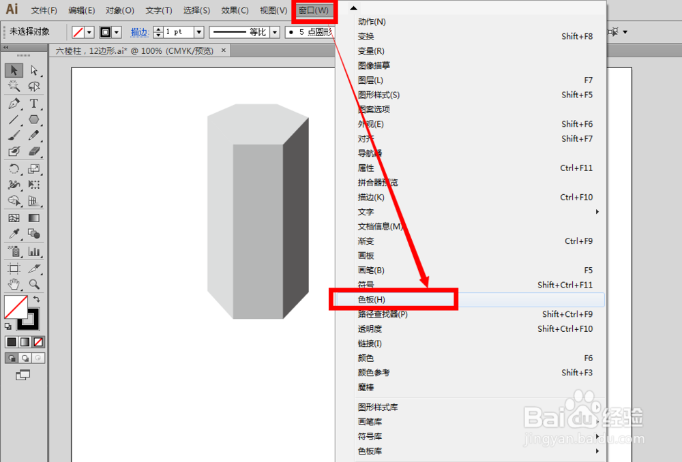The width and height of the screenshot is (682, 462).
Task: Open the 对象(O) menu
Action: pos(119,10)
